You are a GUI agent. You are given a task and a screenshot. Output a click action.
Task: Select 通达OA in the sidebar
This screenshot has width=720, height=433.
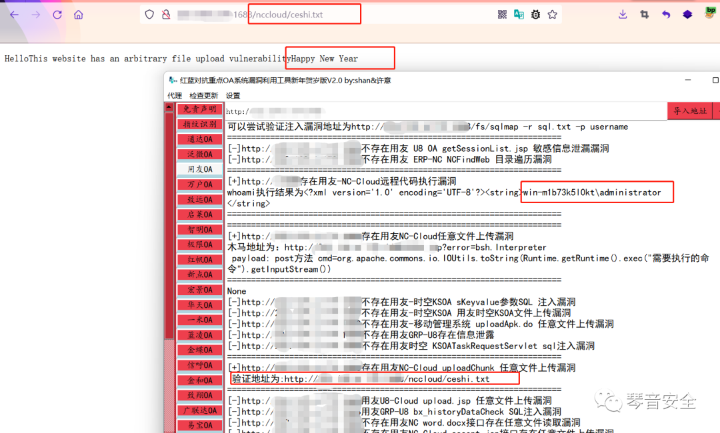pos(200,139)
